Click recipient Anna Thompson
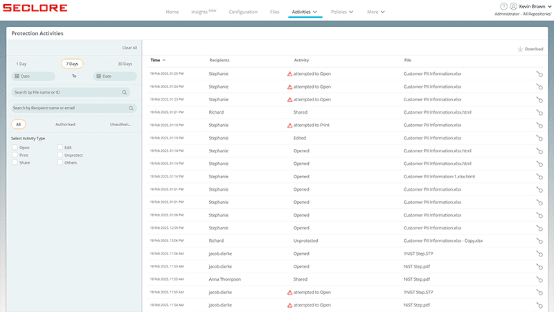 pyautogui.click(x=224, y=279)
